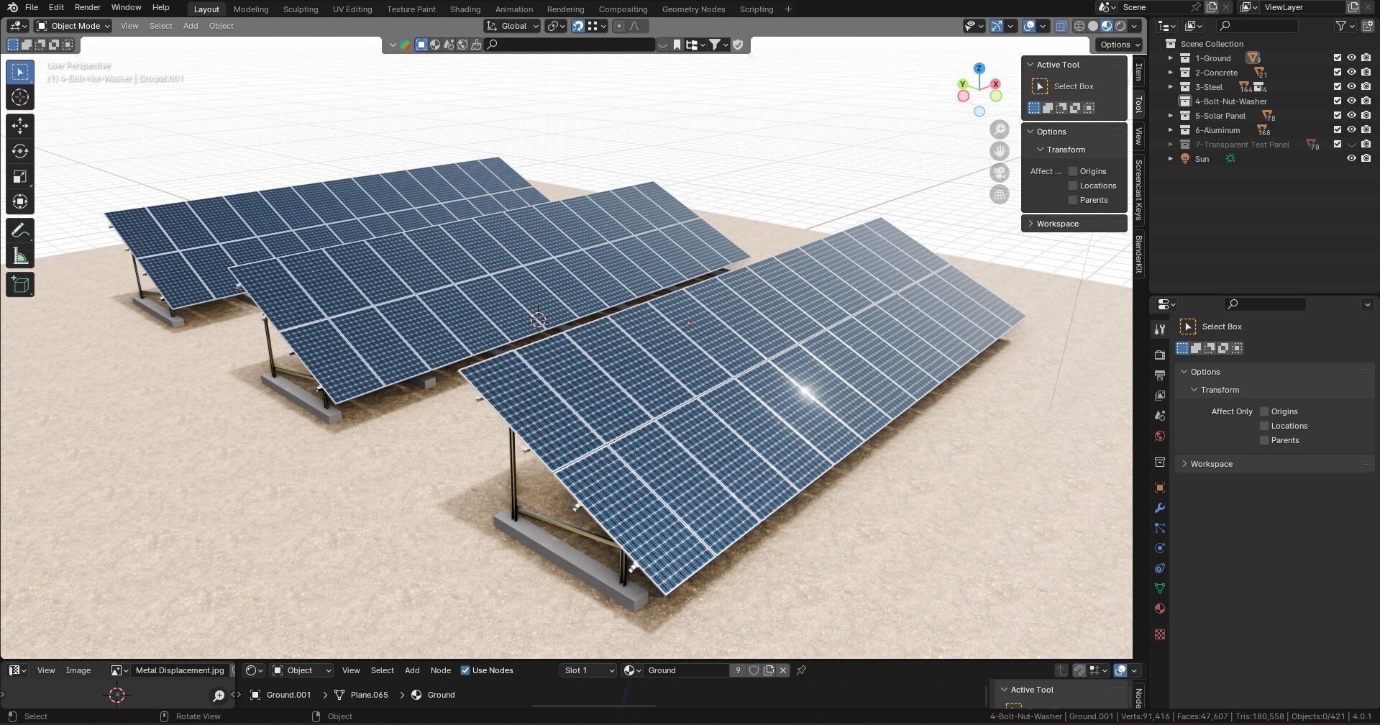Hide 2-Concrete collection in viewport
Viewport: 1380px width, 725px height.
tap(1351, 73)
